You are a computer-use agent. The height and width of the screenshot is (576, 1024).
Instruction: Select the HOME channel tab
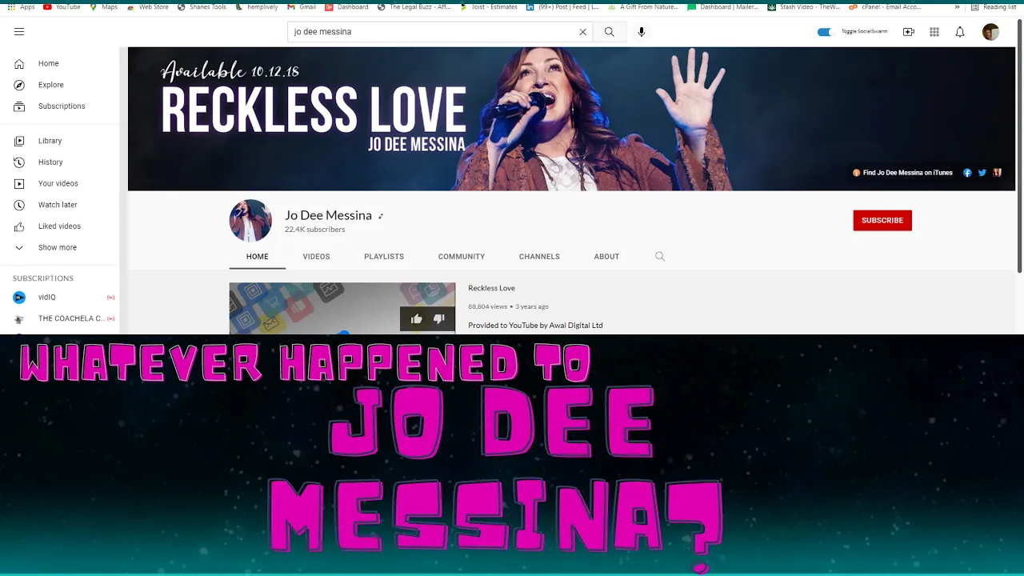258,257
